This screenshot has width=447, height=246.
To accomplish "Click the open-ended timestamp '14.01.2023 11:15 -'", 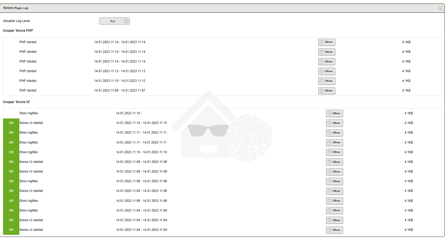I will 129,113.
